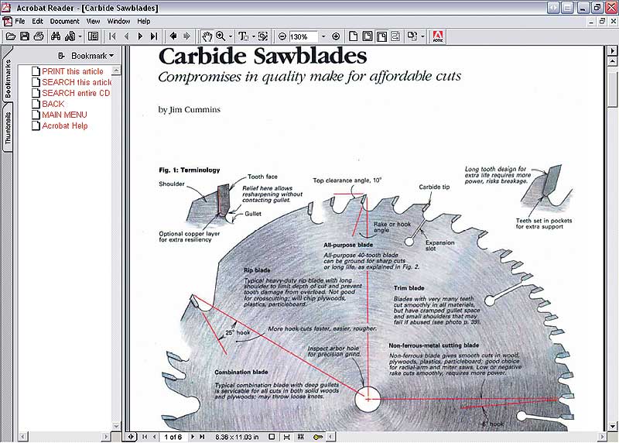
Task: Go to next page using toolbar
Action: click(x=140, y=36)
